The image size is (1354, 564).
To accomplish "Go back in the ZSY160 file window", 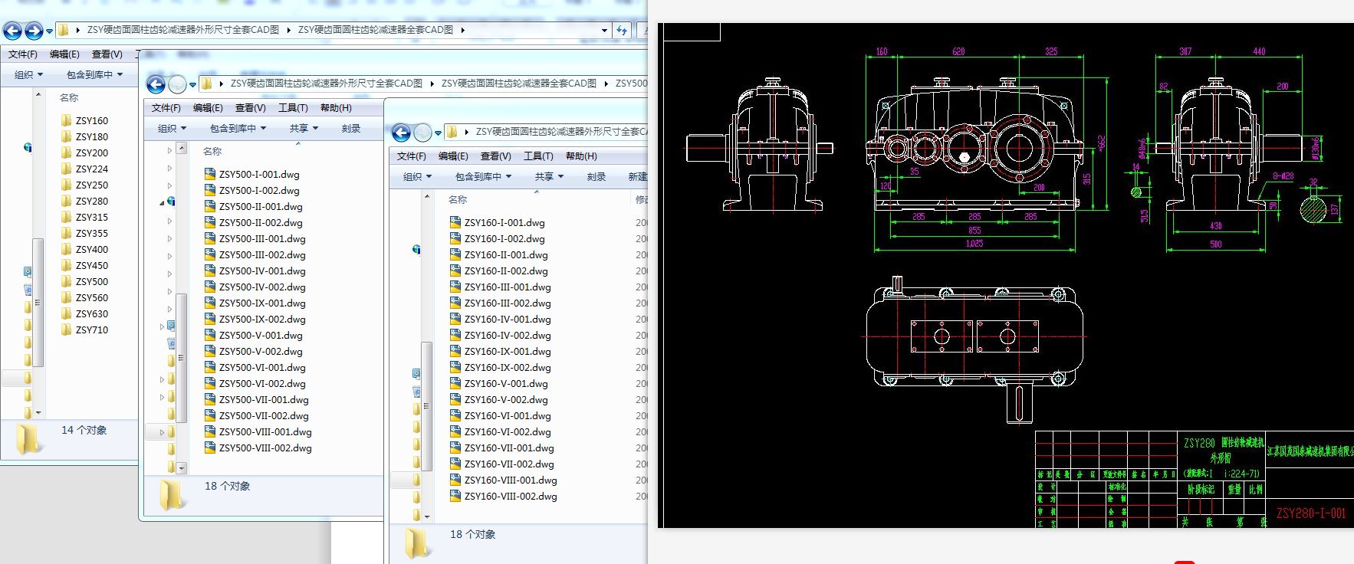I will [x=401, y=133].
